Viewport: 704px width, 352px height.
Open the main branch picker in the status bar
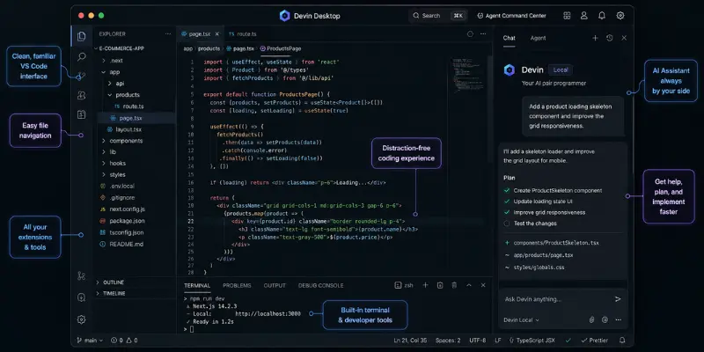tap(90, 341)
